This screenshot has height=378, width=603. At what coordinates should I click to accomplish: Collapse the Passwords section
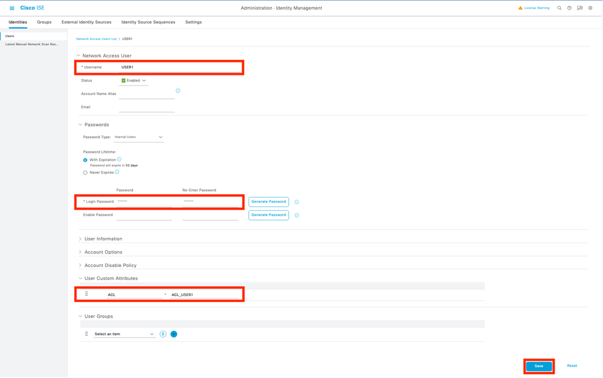(x=80, y=124)
